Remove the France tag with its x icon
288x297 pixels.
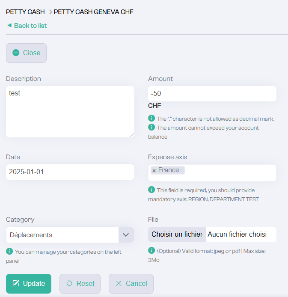coord(154,170)
